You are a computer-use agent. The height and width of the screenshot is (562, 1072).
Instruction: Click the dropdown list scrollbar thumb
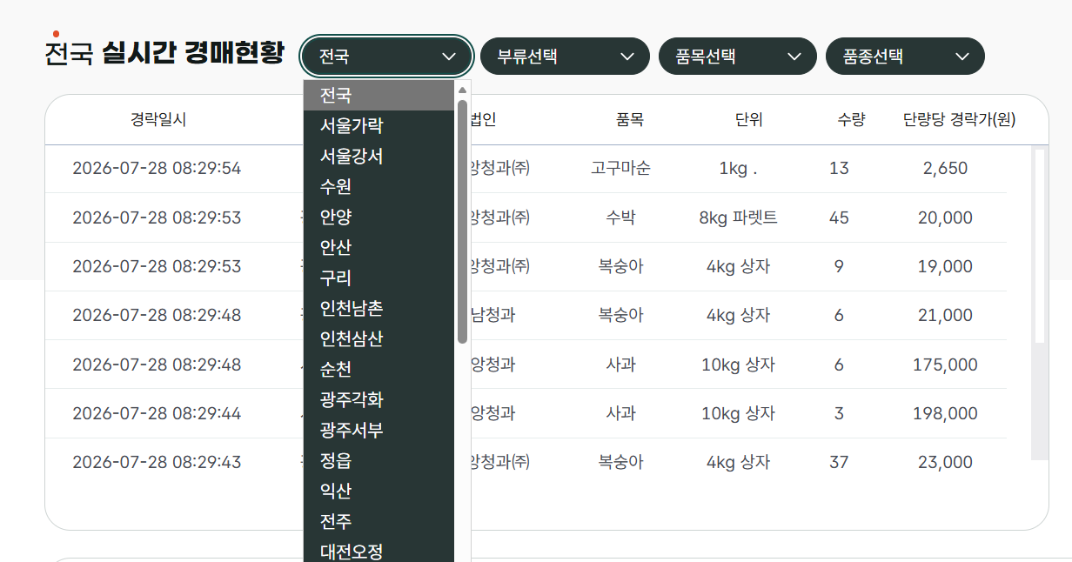pos(462,222)
